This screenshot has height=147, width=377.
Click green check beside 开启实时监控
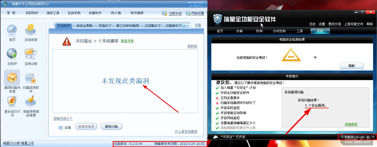217,108
